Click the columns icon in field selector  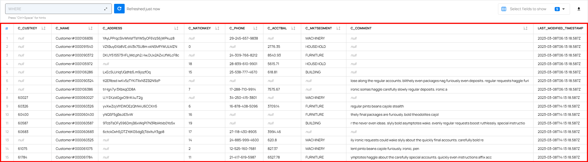[504, 9]
